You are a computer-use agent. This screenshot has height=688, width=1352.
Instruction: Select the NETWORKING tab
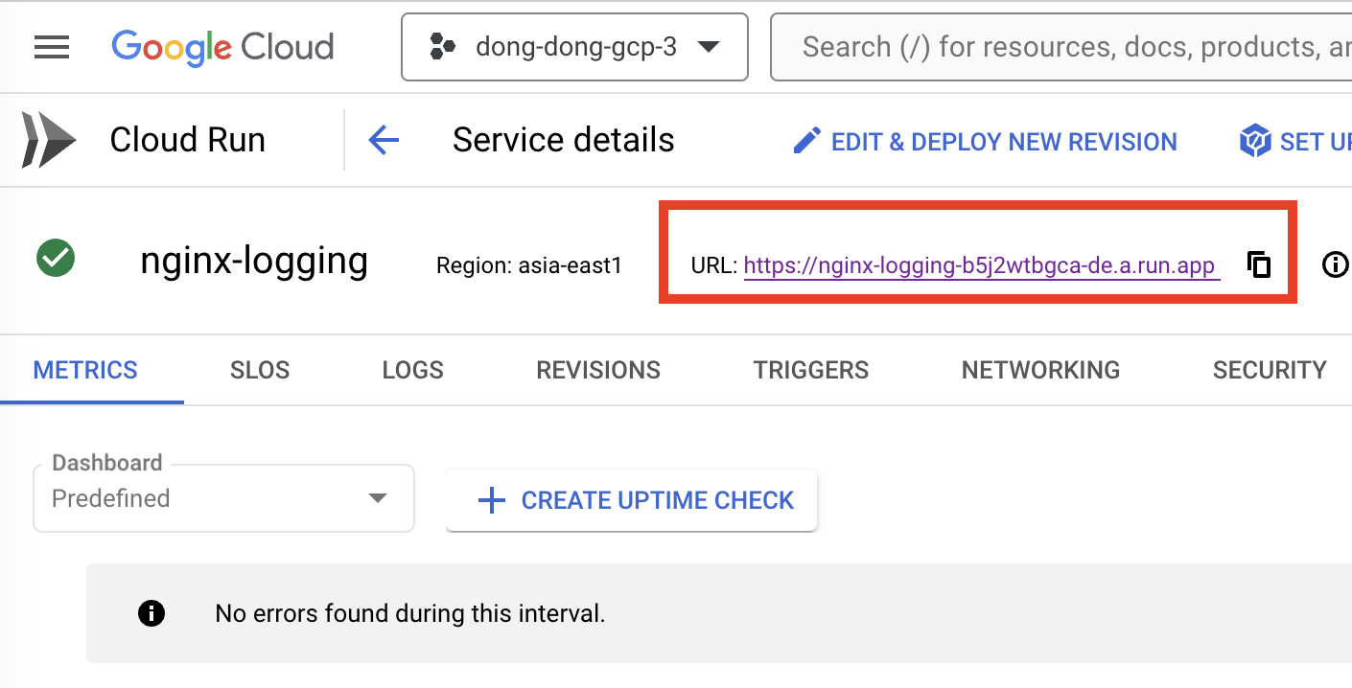click(1040, 371)
